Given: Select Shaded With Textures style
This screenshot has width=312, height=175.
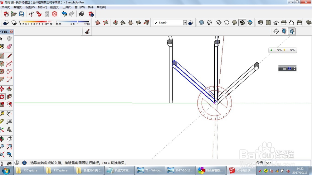Looking at the screenshot, I should pyautogui.click(x=242, y=23).
